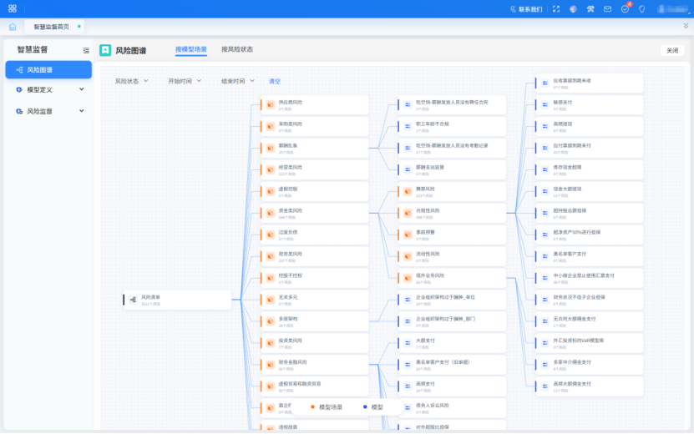This screenshot has width=694, height=434.
Task: Click the 关闭 button
Action: pyautogui.click(x=672, y=50)
